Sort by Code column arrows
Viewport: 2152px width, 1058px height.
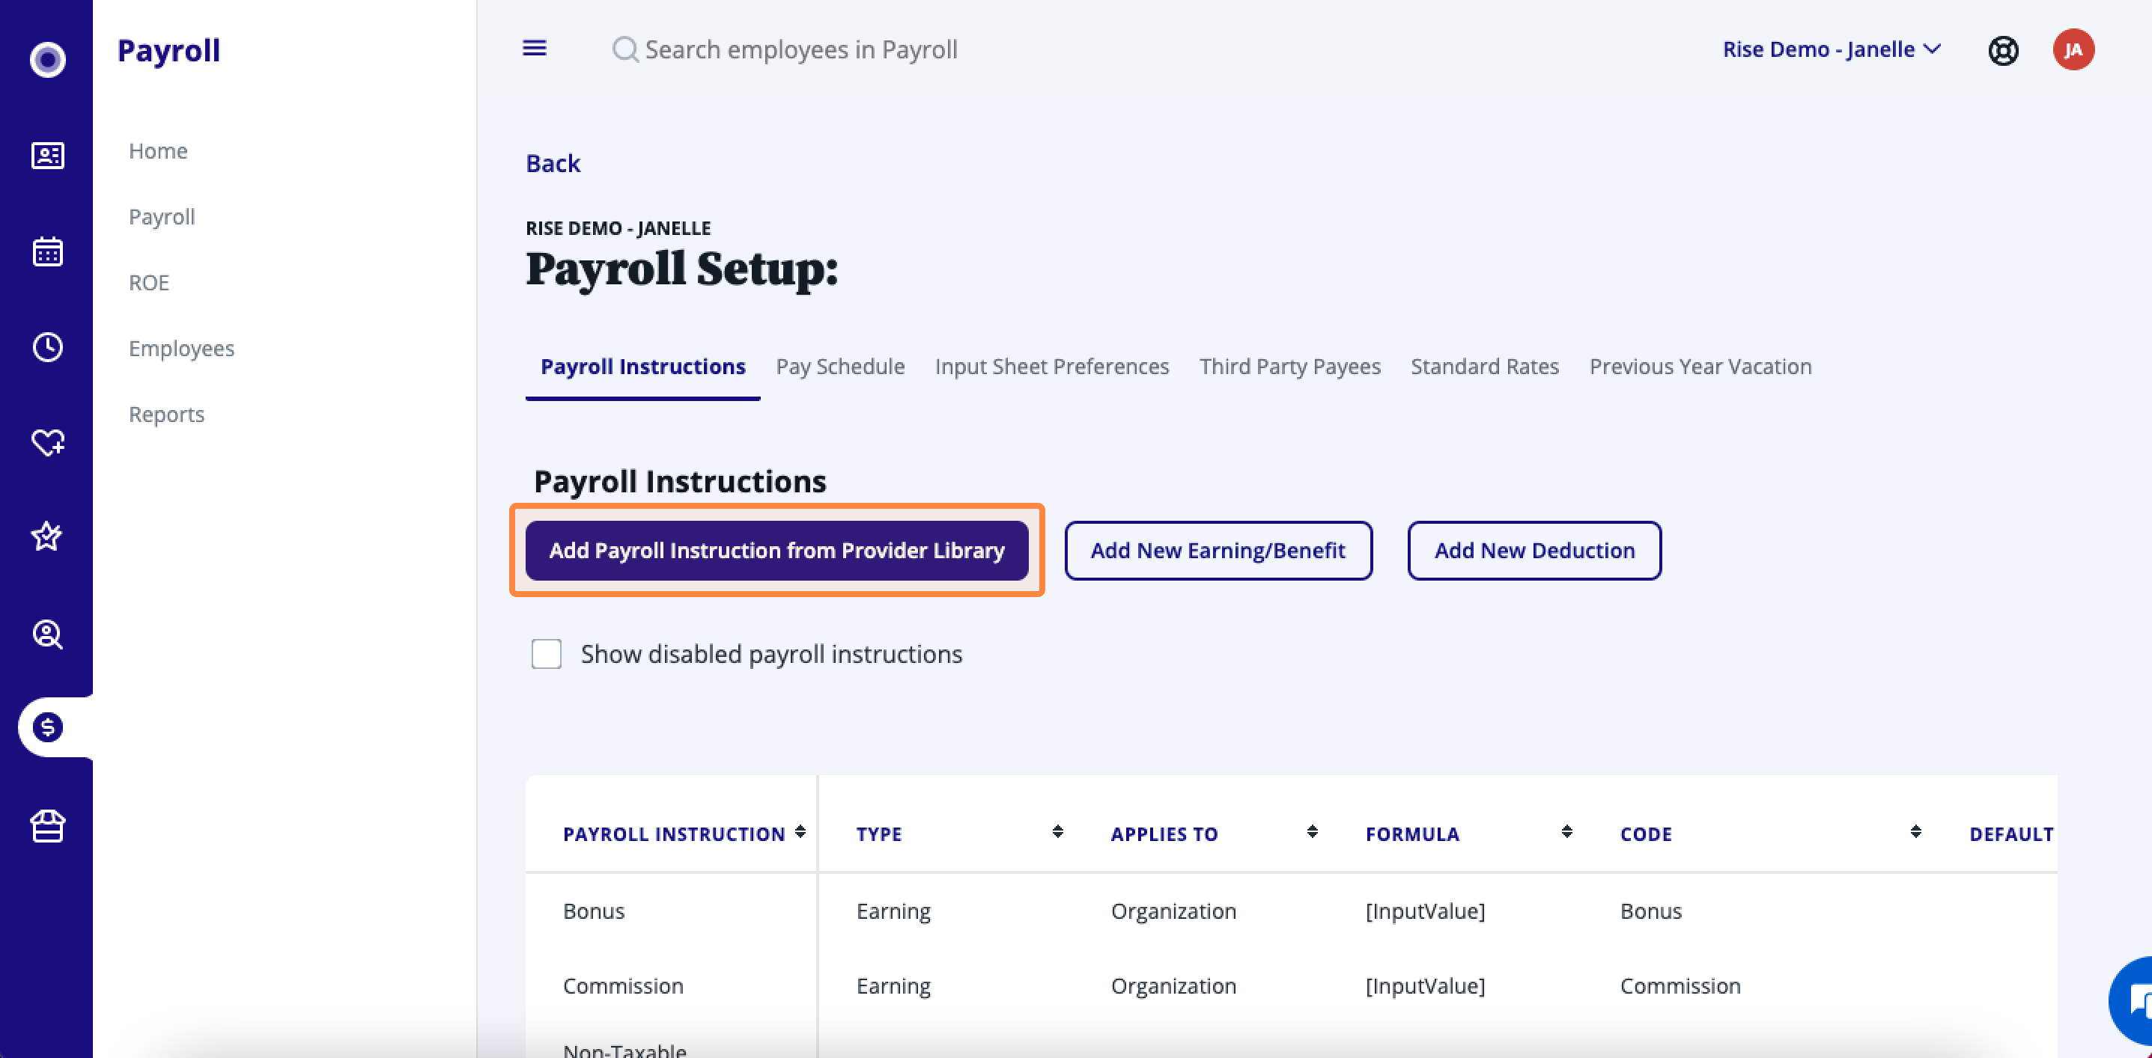(x=1916, y=832)
